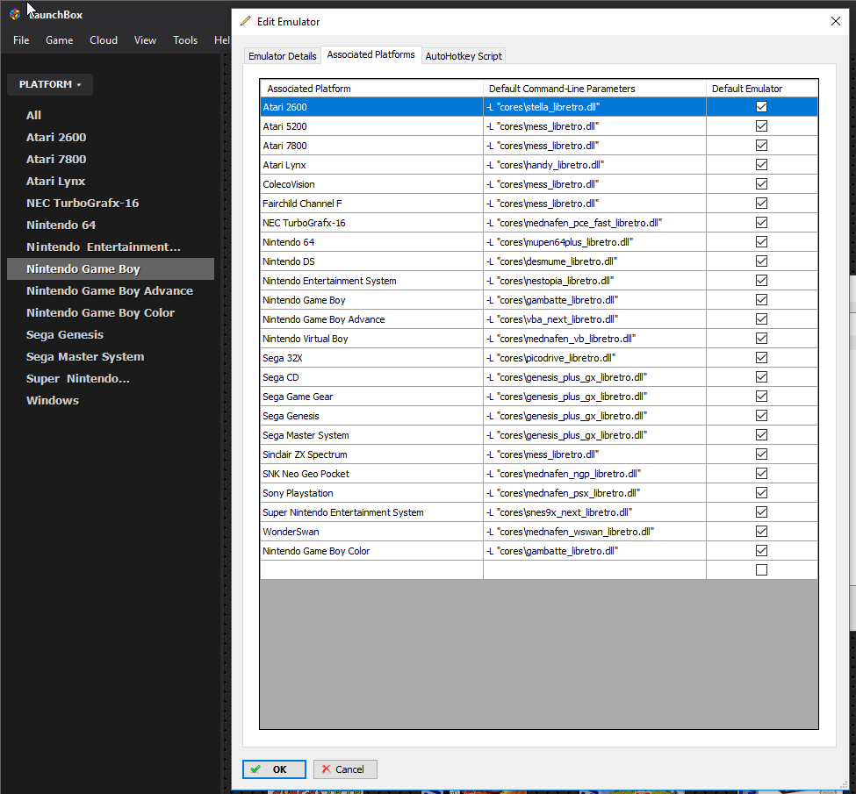The height and width of the screenshot is (794, 856).
Task: Open the File menu
Action: (21, 40)
